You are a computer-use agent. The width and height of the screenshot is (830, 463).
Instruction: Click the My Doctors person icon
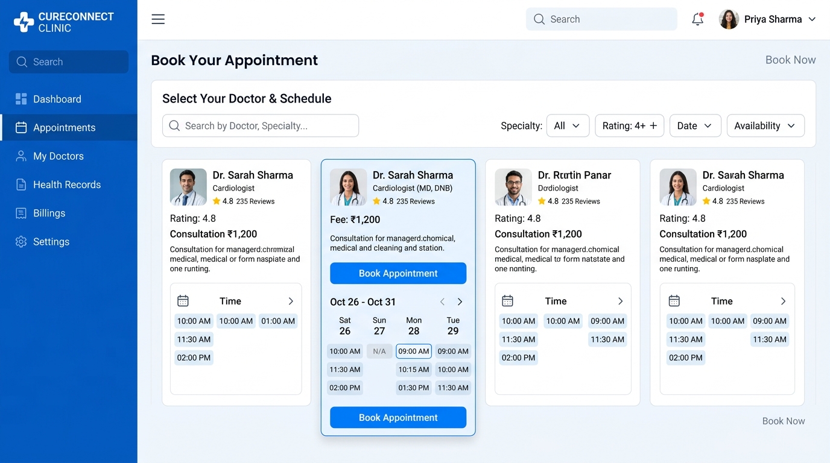[21, 156]
